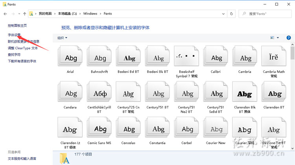The height and width of the screenshot is (165, 295).
Task: Open 调整 ClearType 文本 link
Action: tap(23, 48)
